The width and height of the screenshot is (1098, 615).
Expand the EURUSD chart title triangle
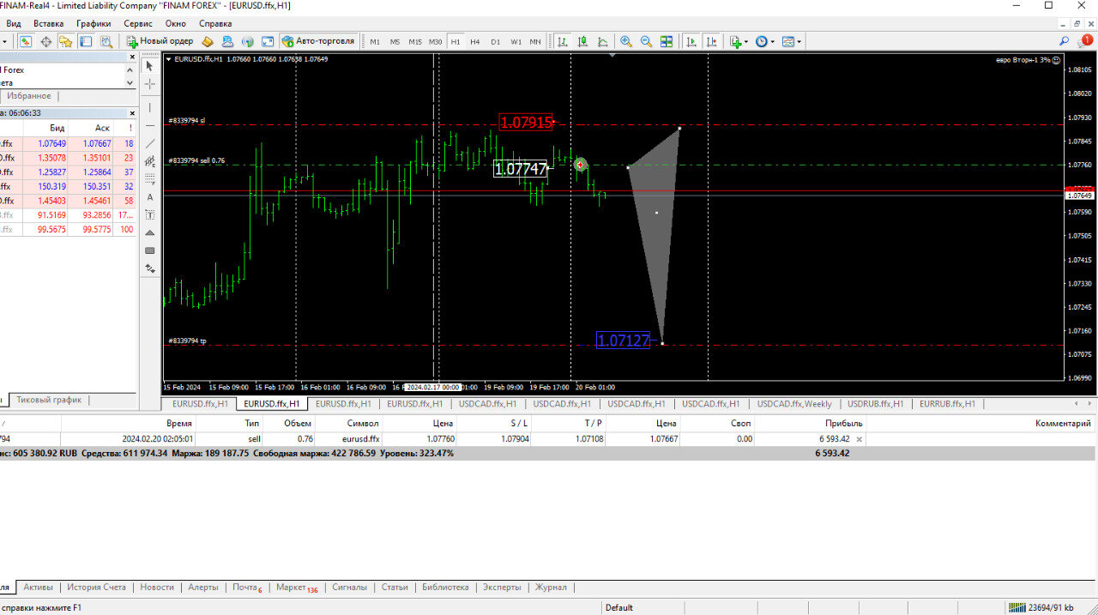pyautogui.click(x=168, y=59)
